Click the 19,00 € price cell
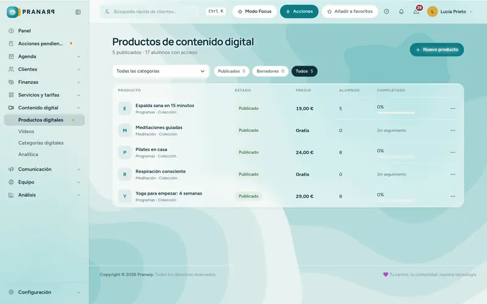487x304 pixels. (304, 109)
